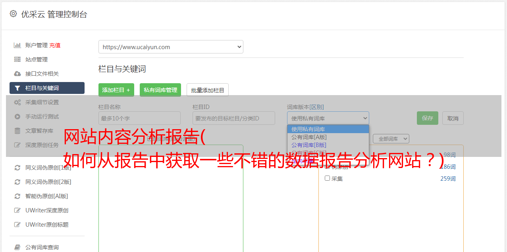The width and height of the screenshot is (507, 252).
Task: Click the database icon for 文章暂存库
Action: [x=17, y=131]
